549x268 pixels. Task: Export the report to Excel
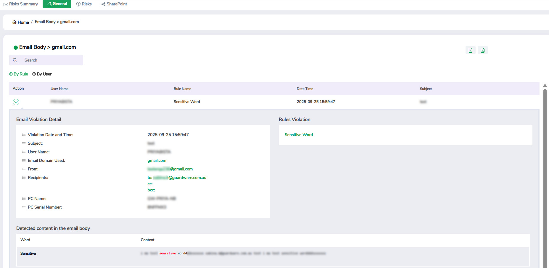tap(470, 50)
